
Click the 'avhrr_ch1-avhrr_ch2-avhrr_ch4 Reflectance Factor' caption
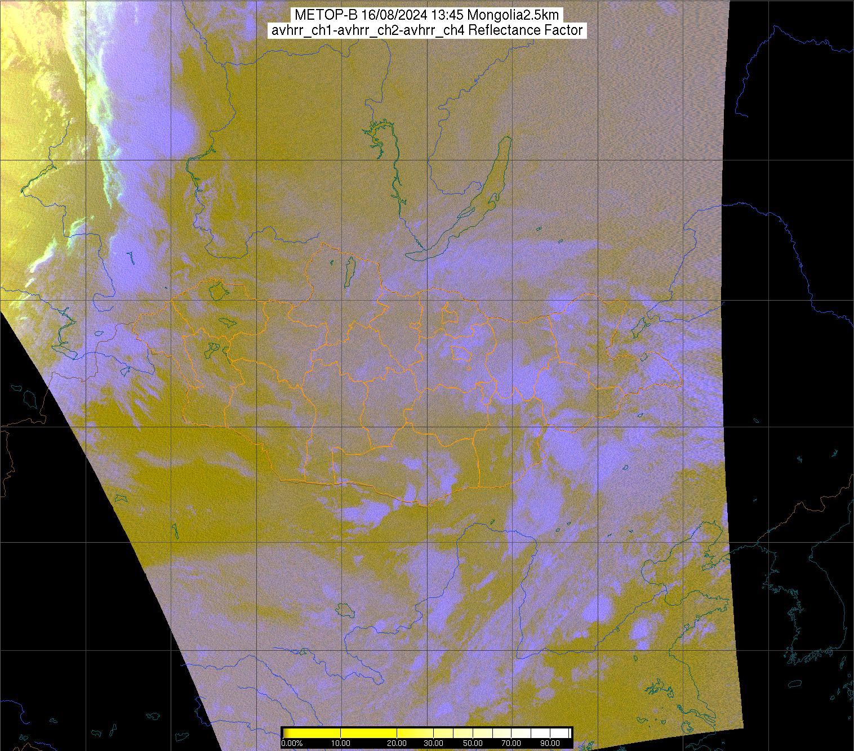pyautogui.click(x=426, y=30)
